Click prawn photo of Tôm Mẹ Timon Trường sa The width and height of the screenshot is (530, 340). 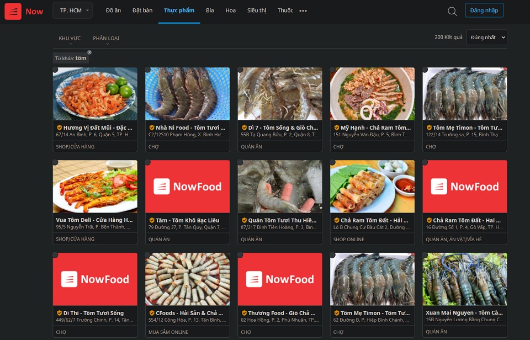point(465,94)
